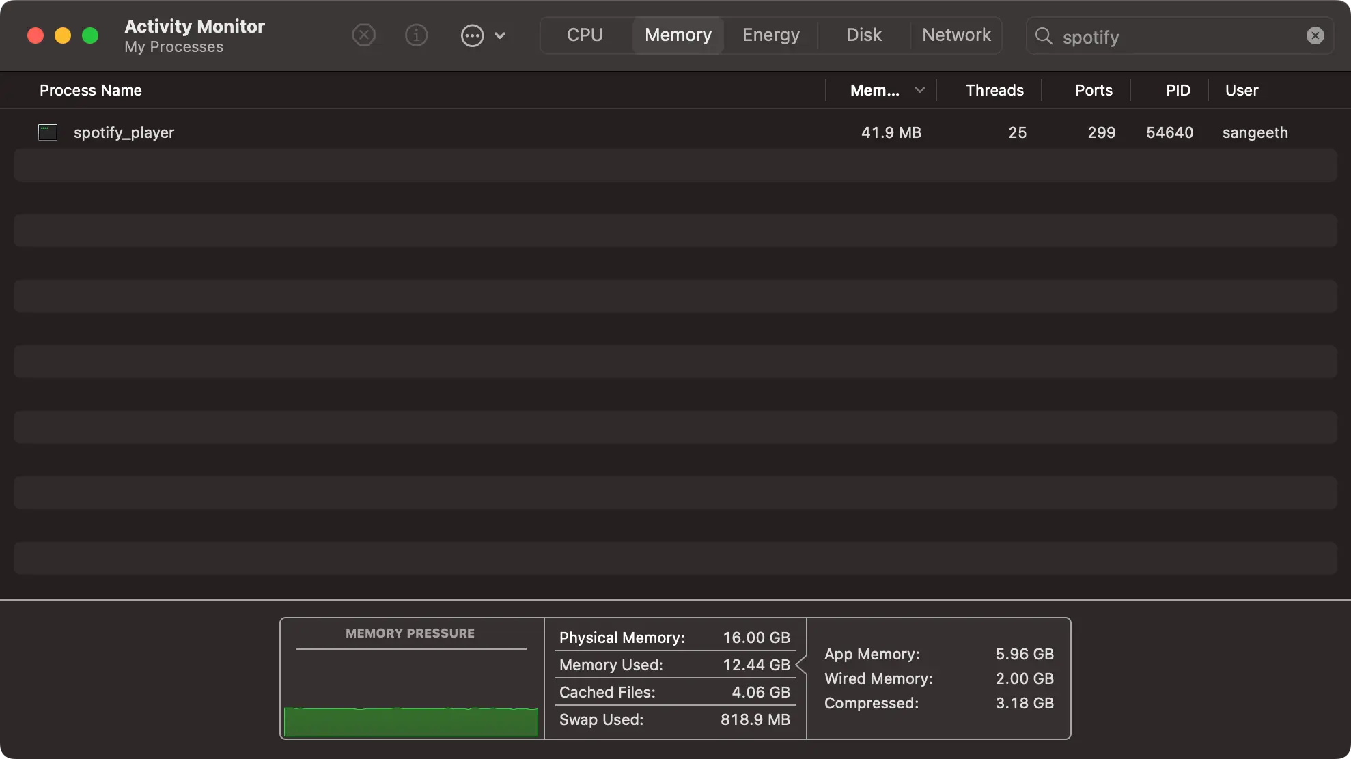The height and width of the screenshot is (759, 1351).
Task: Click the Memory tab
Action: pos(678,34)
